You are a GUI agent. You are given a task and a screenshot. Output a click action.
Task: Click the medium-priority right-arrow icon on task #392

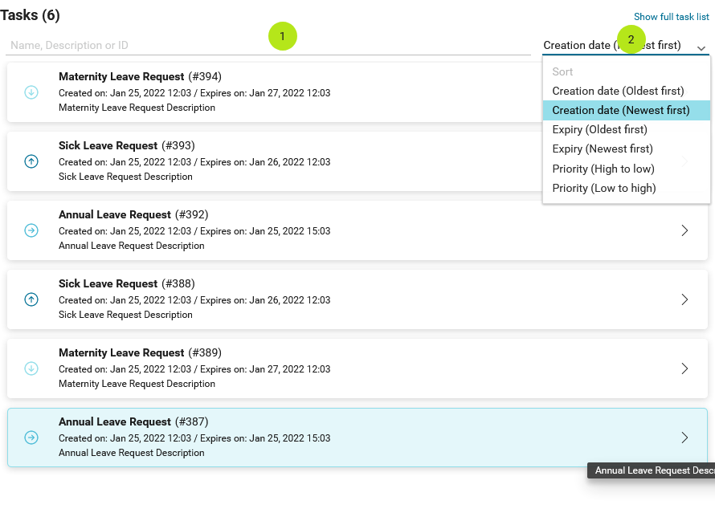tap(31, 230)
